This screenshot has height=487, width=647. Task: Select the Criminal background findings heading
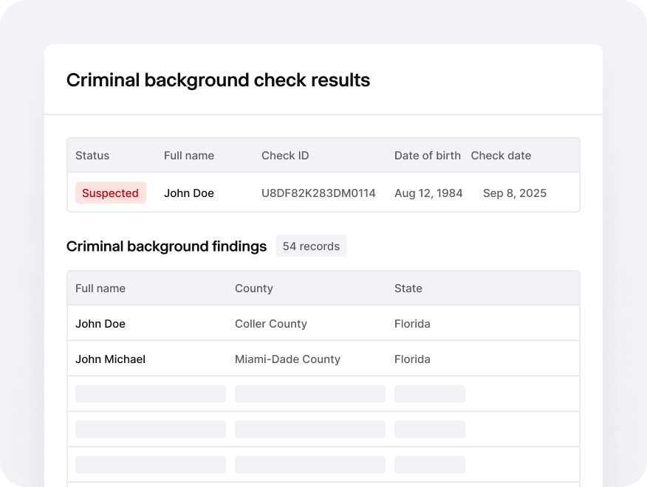166,246
